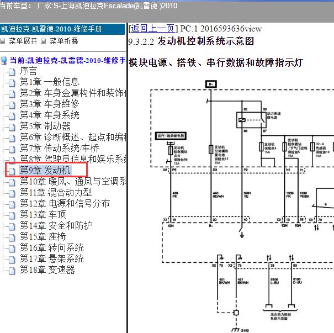334x333 pixels.
Task: Click the page icon beside 第4章
Action: point(12,117)
